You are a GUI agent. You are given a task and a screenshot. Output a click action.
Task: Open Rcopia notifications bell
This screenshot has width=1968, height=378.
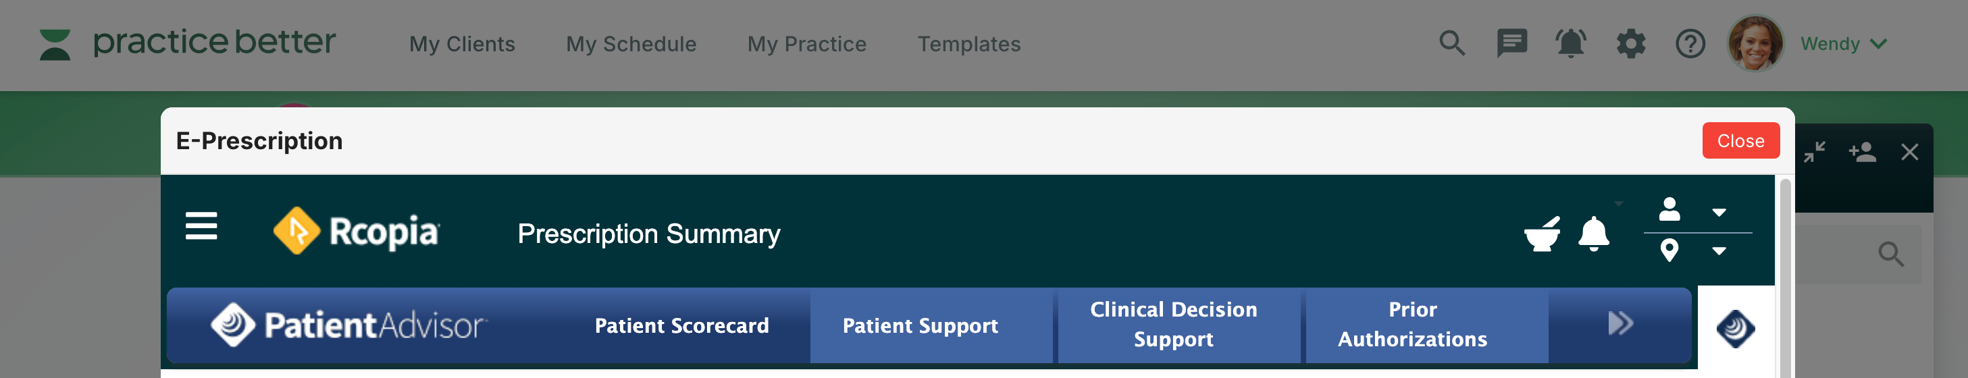pos(1594,234)
